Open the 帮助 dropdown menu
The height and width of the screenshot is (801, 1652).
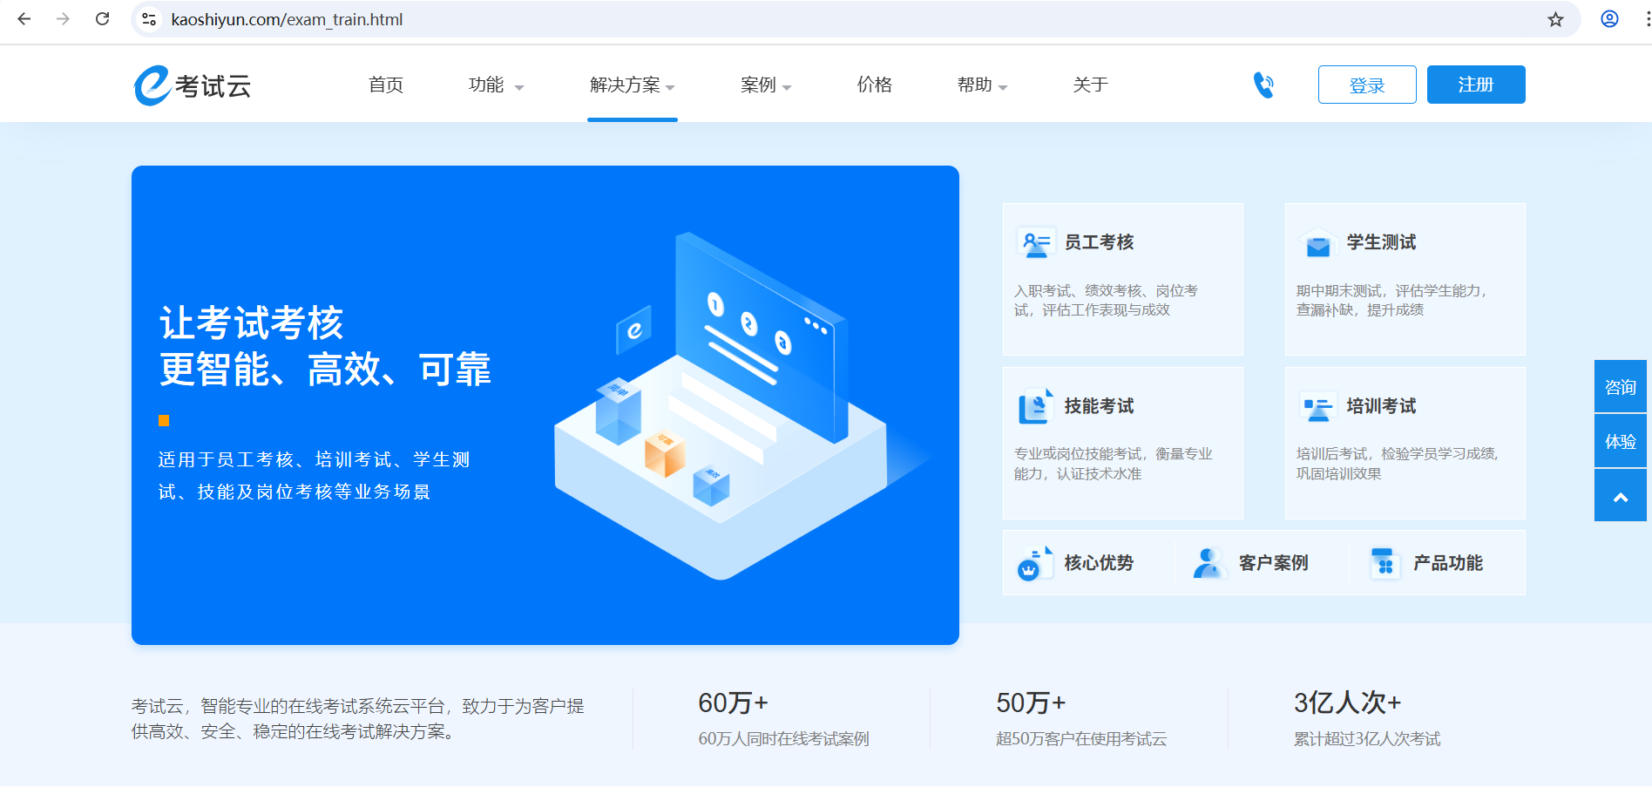tap(982, 85)
